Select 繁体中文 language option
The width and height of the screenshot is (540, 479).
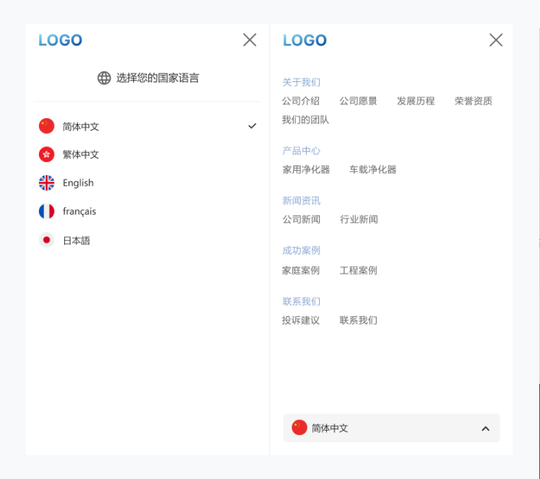click(81, 154)
